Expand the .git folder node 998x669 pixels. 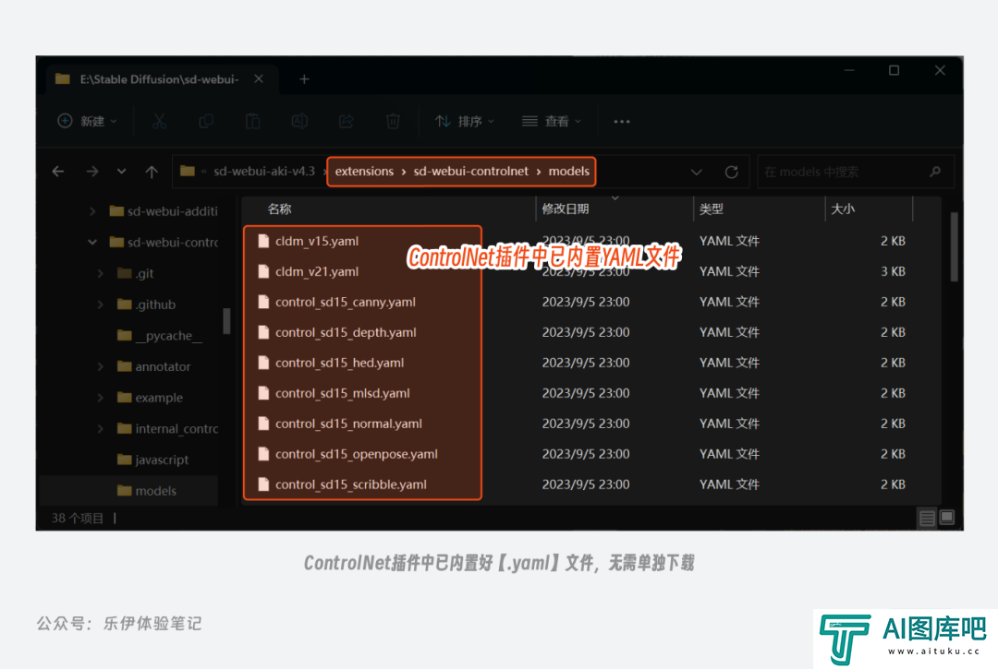[x=101, y=273]
